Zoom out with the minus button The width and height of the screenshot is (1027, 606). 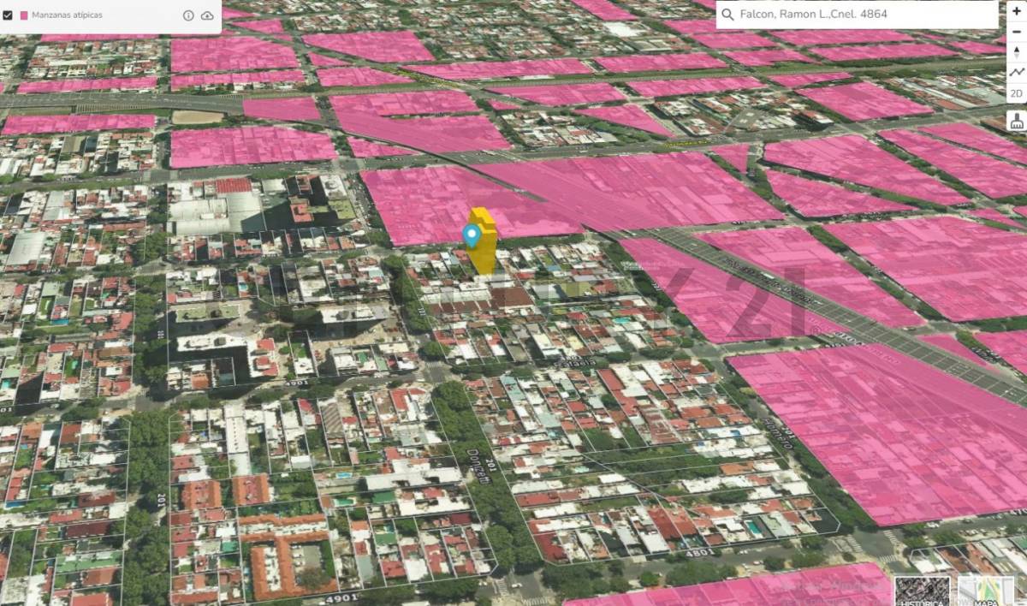click(1016, 32)
